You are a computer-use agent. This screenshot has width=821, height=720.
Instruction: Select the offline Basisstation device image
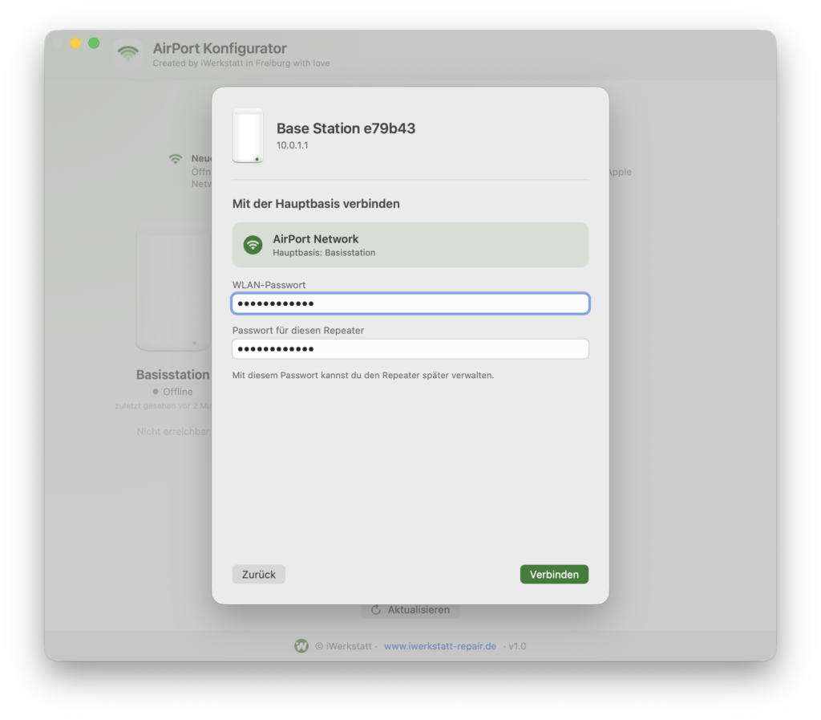(x=174, y=286)
